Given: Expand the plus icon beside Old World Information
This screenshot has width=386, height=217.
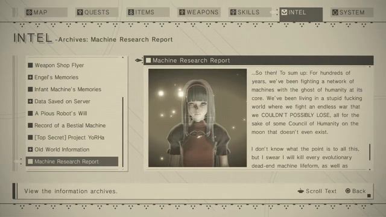Looking at the screenshot, I should [x=30, y=149].
